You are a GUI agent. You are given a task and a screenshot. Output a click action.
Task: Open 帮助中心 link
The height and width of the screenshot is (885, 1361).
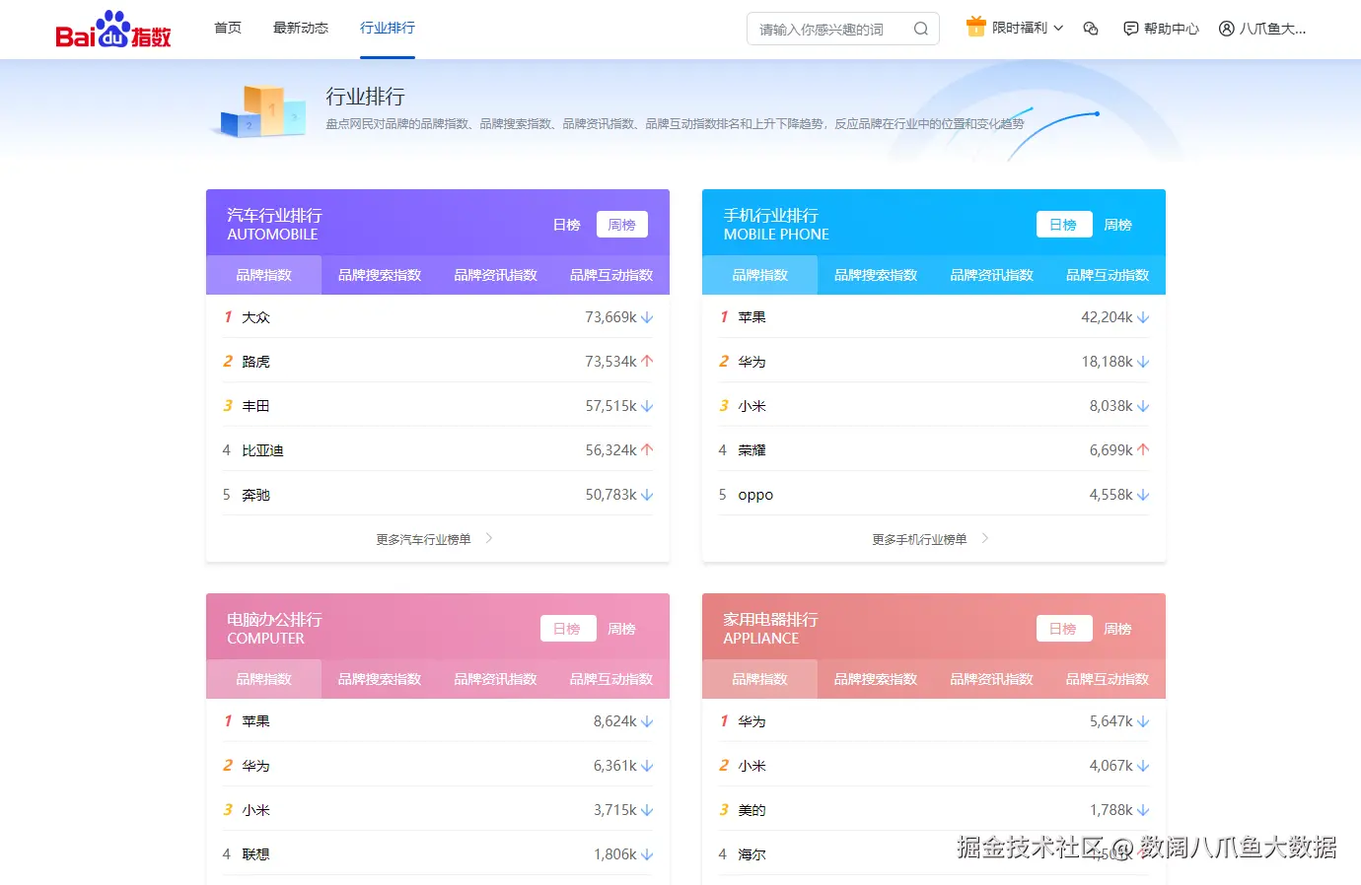(x=1172, y=29)
